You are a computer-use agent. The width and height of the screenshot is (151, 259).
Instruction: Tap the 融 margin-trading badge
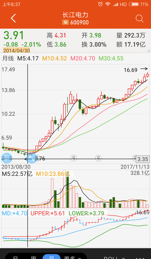click(66, 22)
